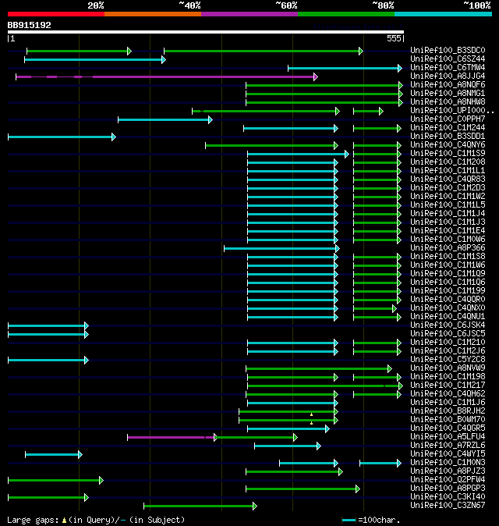The width and height of the screenshot is (499, 526).
Task: Click the UniRef100_C1M1Q9 label
Action: 448,273
